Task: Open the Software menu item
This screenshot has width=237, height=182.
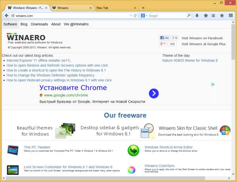Action: (10, 24)
